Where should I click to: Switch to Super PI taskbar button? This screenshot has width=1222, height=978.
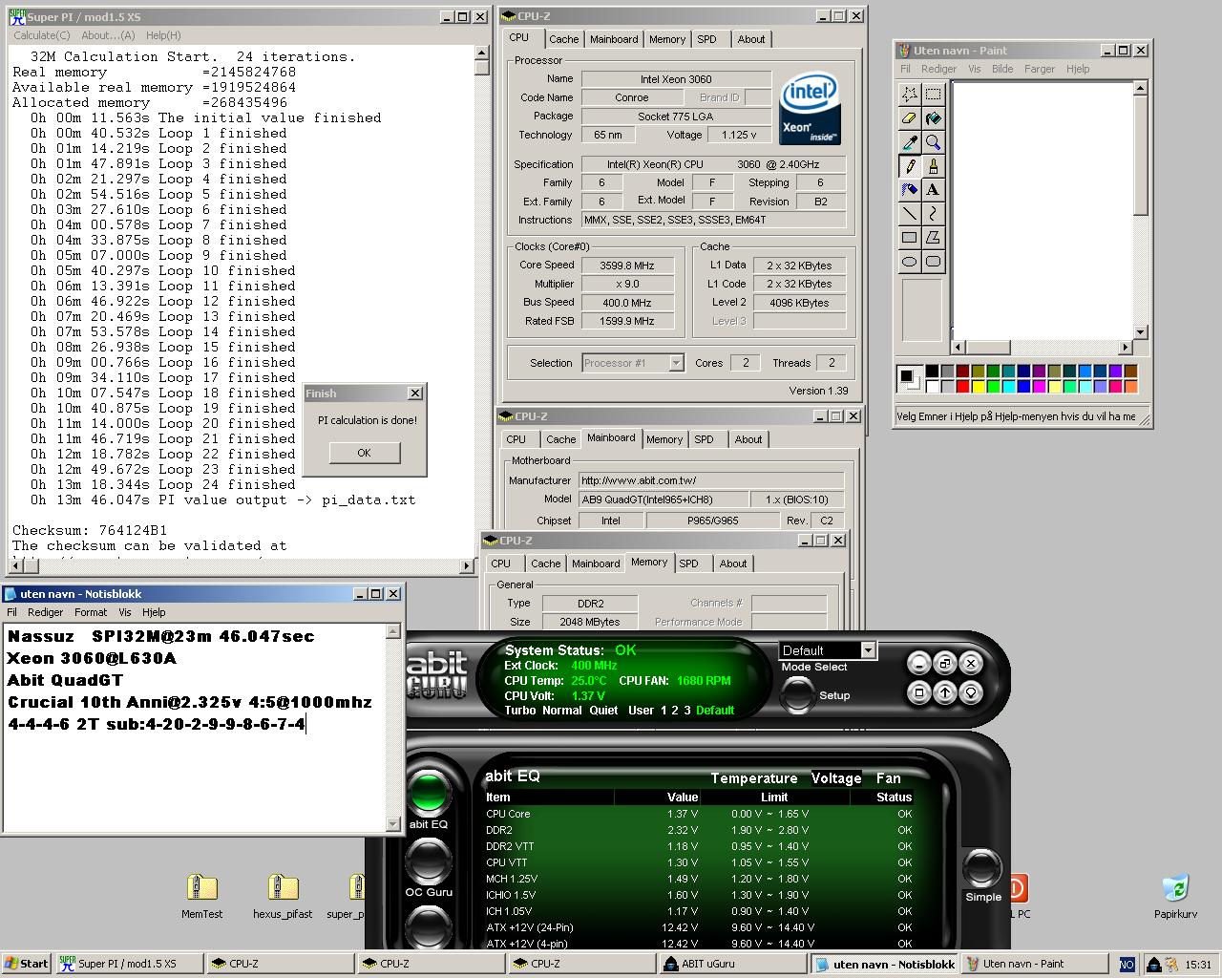click(x=129, y=964)
